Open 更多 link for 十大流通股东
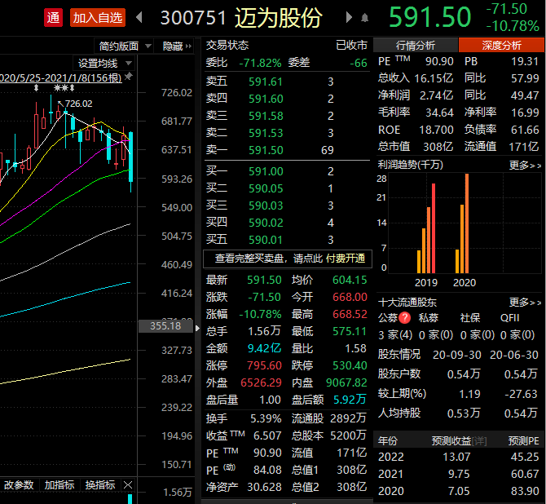546x504 pixels. (525, 302)
